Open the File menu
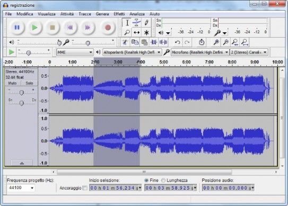 pyautogui.click(x=8, y=14)
